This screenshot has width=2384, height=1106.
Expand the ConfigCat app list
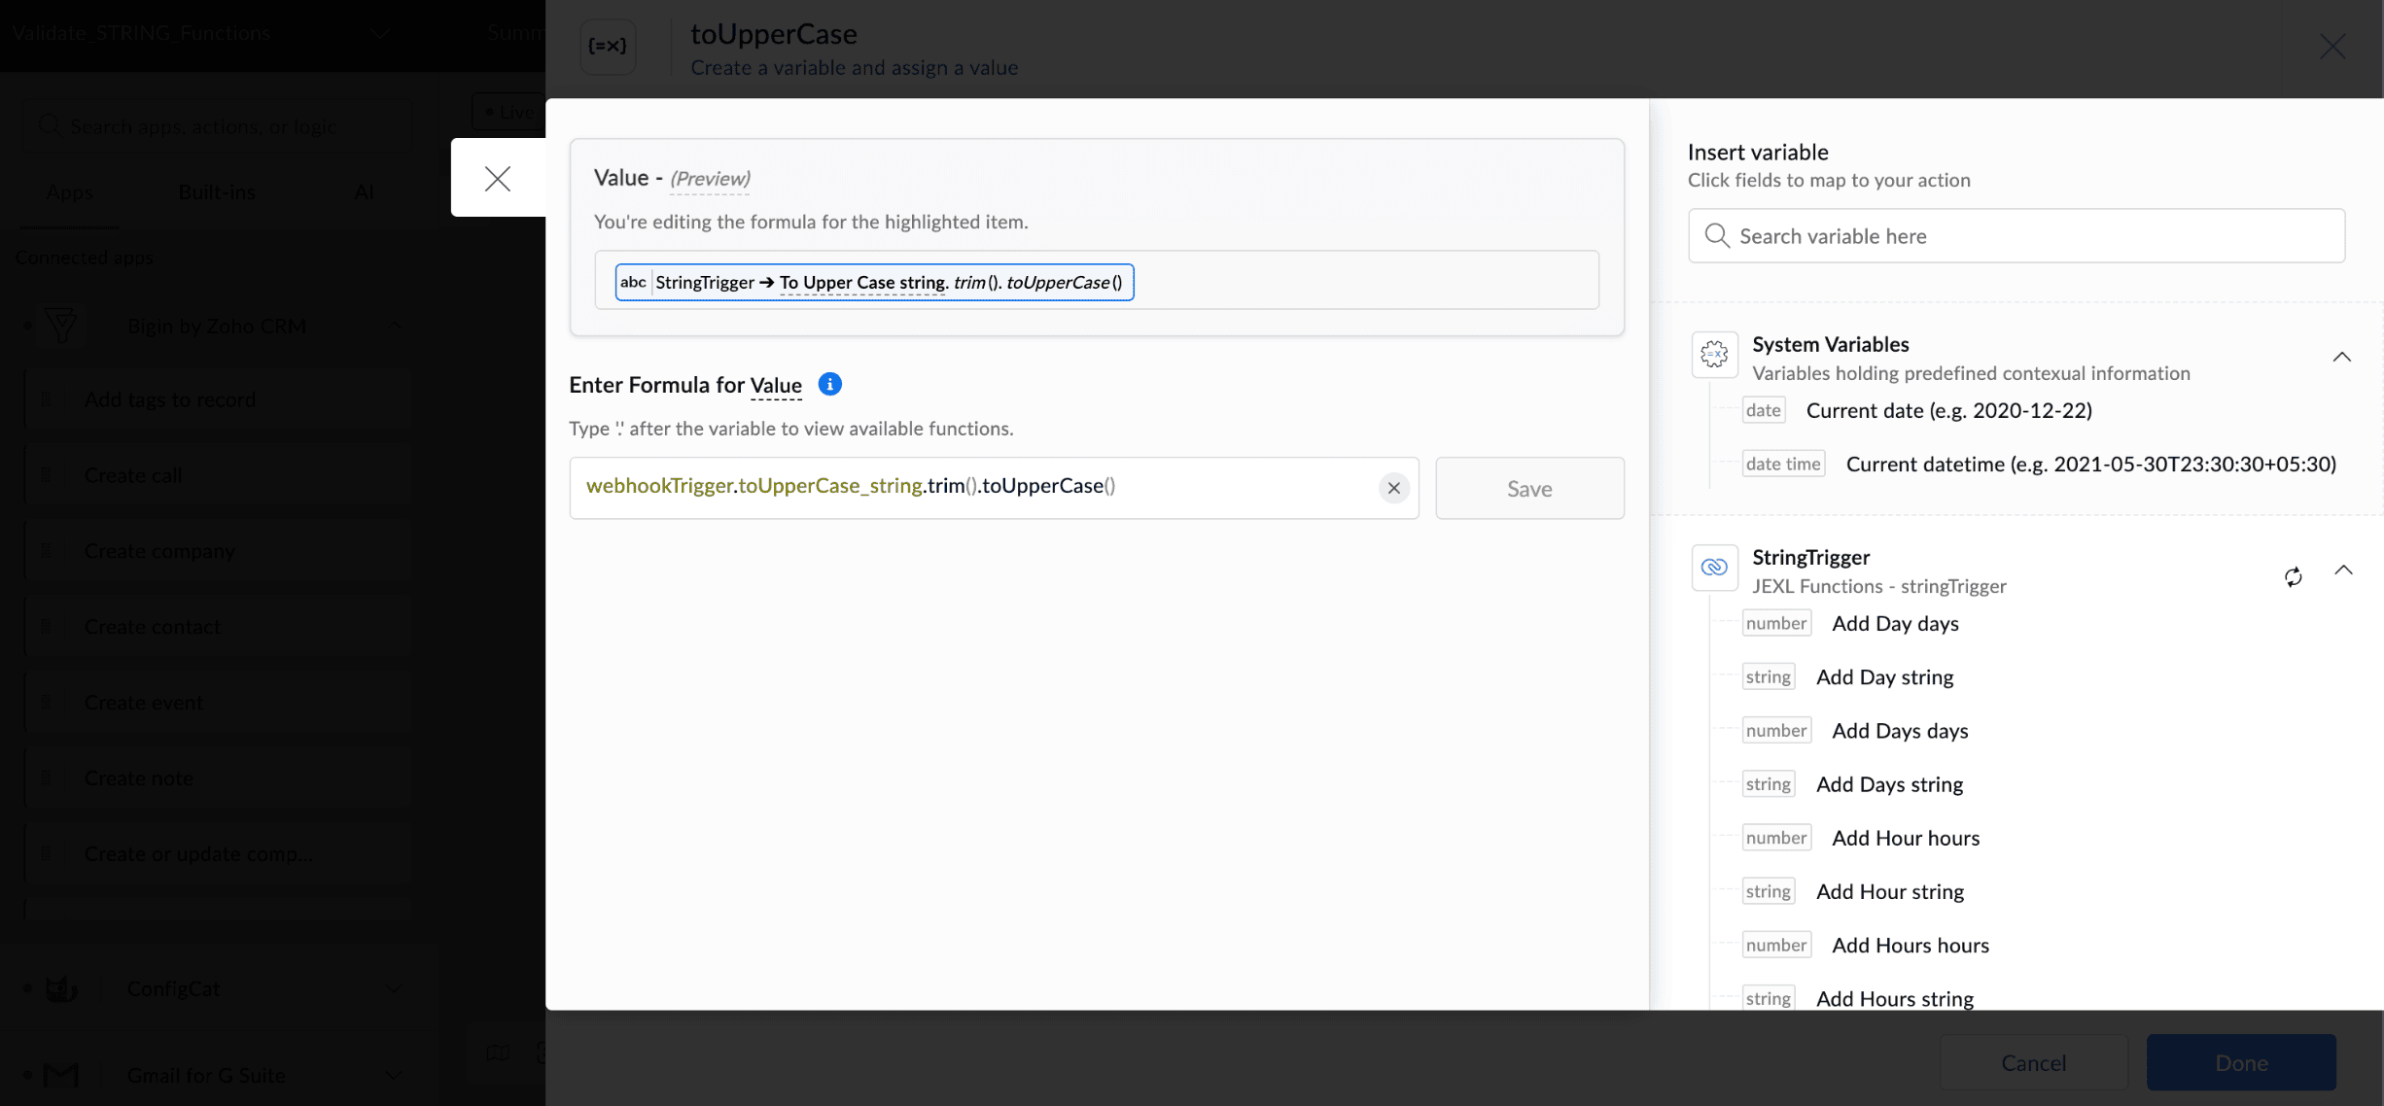pos(393,988)
